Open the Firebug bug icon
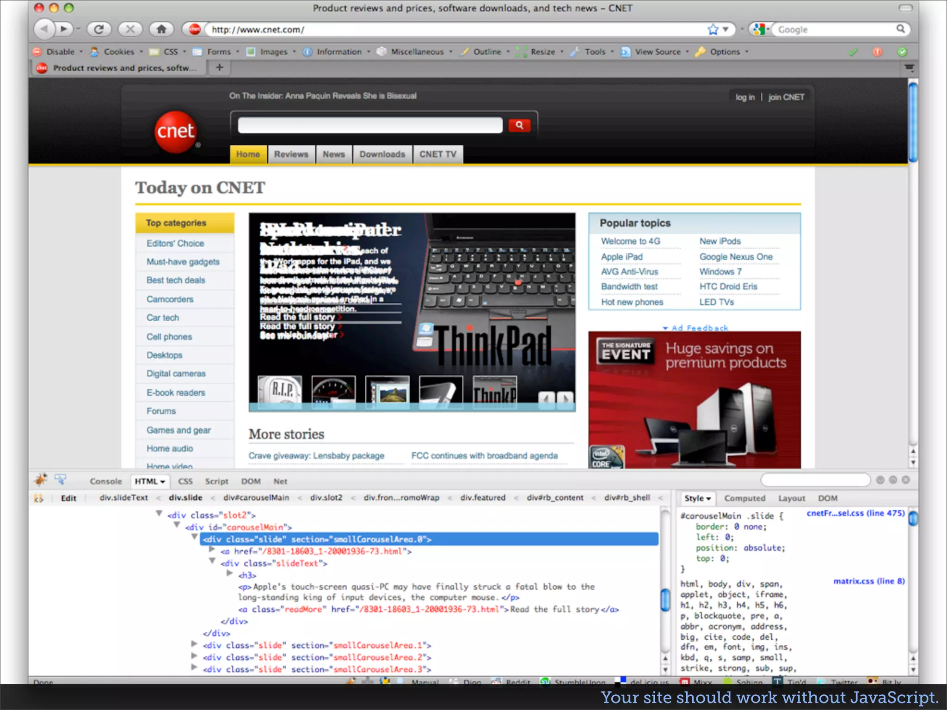This screenshot has height=710, width=947. pyautogui.click(x=41, y=480)
